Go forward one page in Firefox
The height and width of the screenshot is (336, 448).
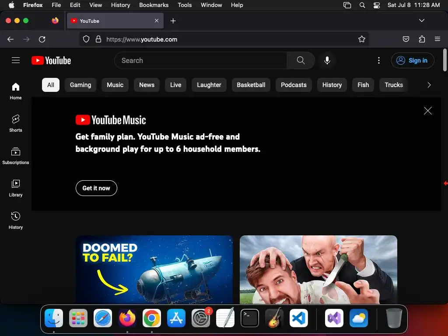pyautogui.click(x=26, y=39)
